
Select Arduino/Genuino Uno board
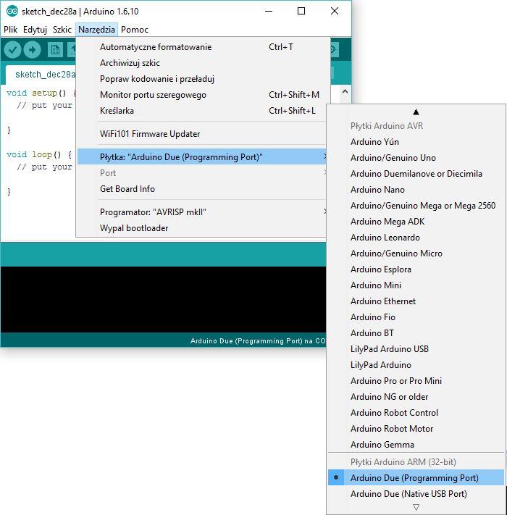click(416, 158)
